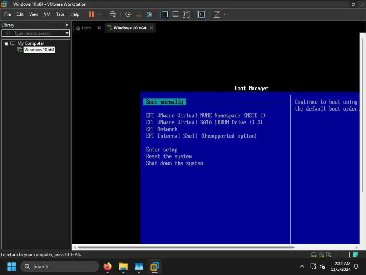Open the snapshot manager
The height and width of the screenshot is (275, 366).
coord(149,14)
